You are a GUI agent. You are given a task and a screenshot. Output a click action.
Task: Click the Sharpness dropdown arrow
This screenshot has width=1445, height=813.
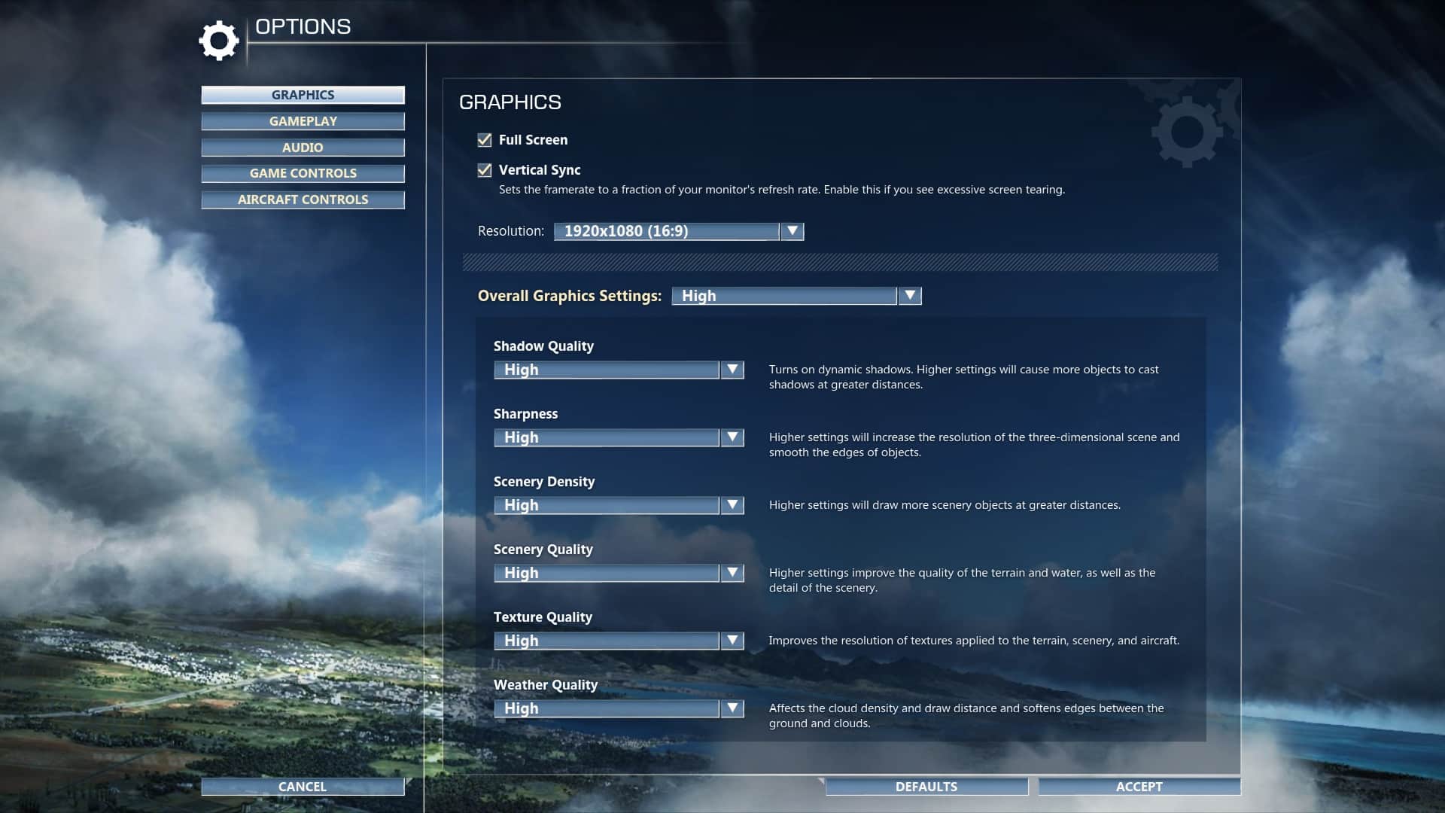[x=732, y=437]
